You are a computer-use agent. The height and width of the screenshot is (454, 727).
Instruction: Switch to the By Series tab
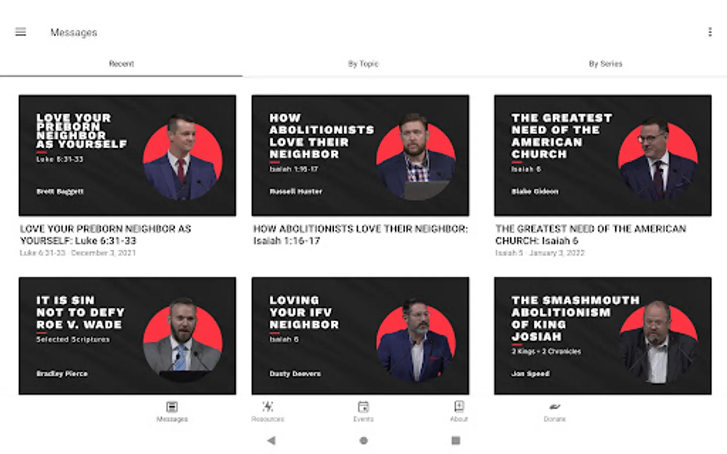pos(605,64)
